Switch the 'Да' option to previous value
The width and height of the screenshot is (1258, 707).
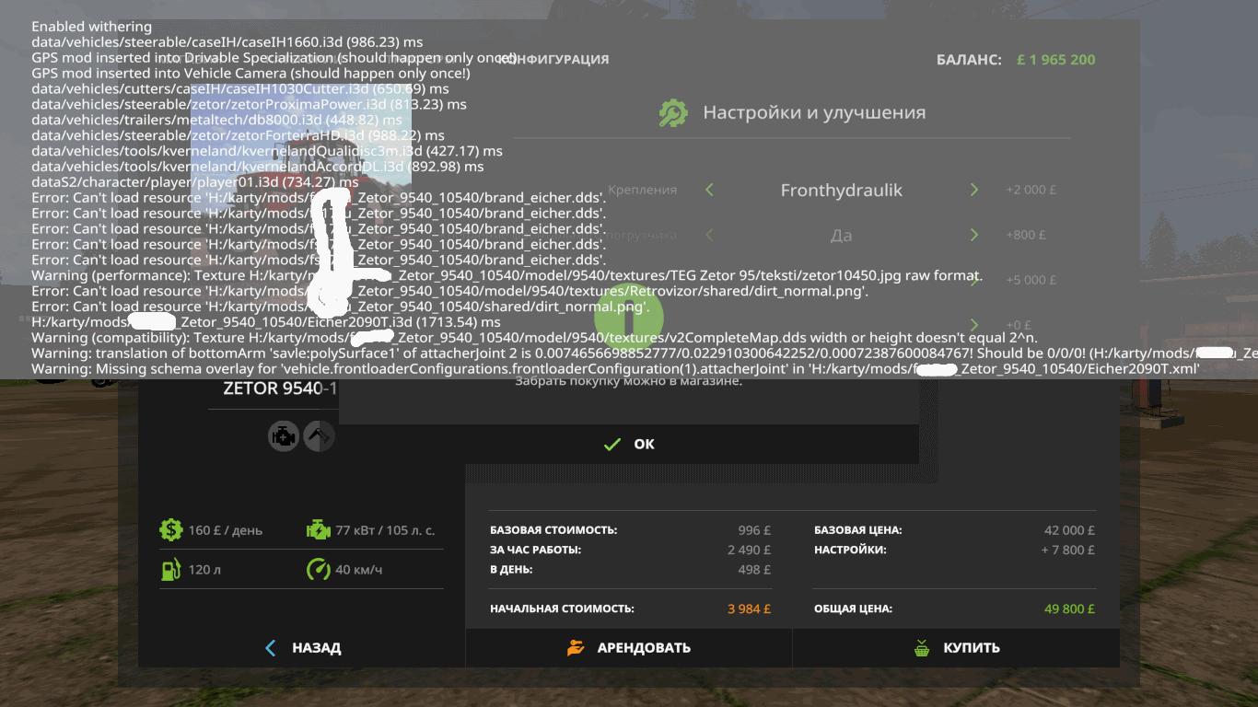709,235
